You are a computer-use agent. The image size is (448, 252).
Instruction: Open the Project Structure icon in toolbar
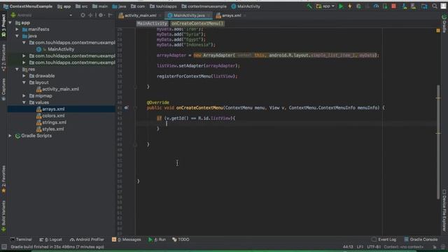pyautogui.click(x=424, y=6)
